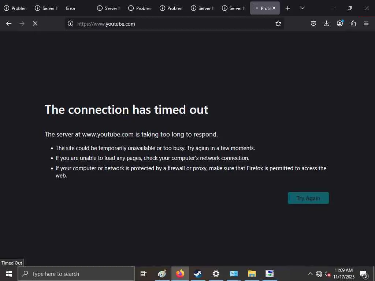This screenshot has width=375, height=281.
Task: Open File Explorer from the taskbar
Action: click(252, 274)
